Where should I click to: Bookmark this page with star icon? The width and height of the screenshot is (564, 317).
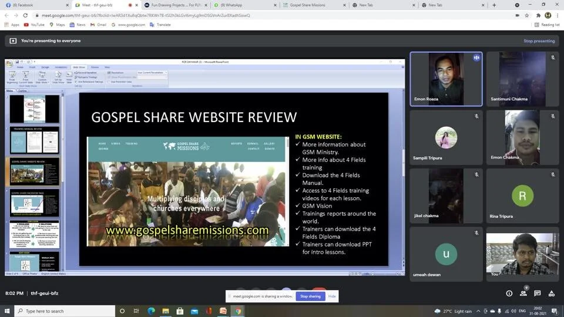pyautogui.click(x=527, y=15)
